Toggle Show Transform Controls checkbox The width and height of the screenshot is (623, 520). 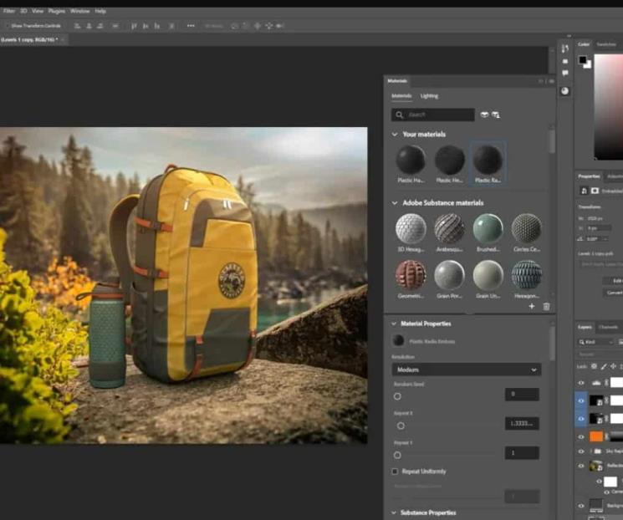pos(6,26)
